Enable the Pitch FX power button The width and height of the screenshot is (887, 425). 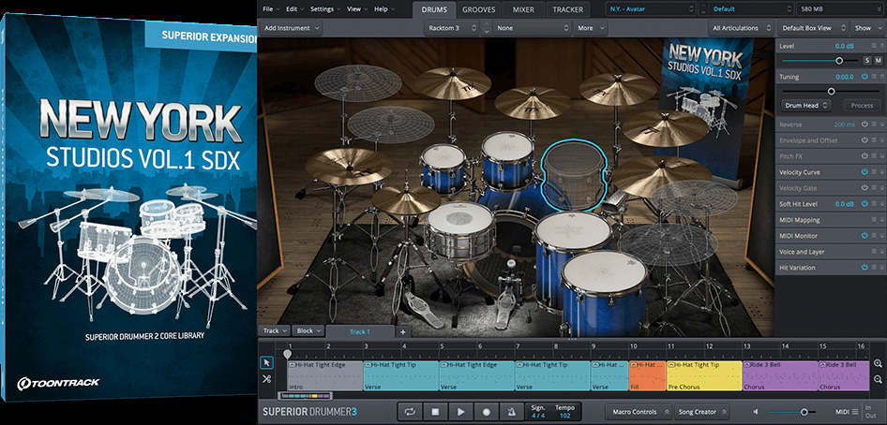point(864,155)
